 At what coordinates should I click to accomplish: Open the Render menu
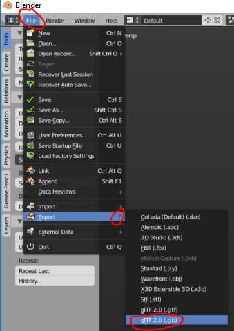(55, 21)
